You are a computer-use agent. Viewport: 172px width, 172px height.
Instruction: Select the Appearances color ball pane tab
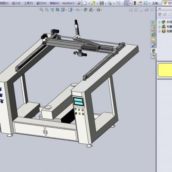point(154,51)
